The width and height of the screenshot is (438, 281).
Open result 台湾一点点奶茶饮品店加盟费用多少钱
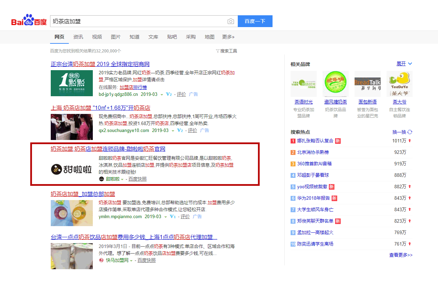[134, 237]
